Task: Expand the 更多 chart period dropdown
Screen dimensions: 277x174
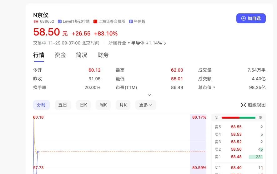Action: click(145, 105)
